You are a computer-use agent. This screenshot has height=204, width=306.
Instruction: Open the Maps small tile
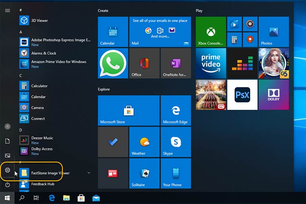(250, 40)
